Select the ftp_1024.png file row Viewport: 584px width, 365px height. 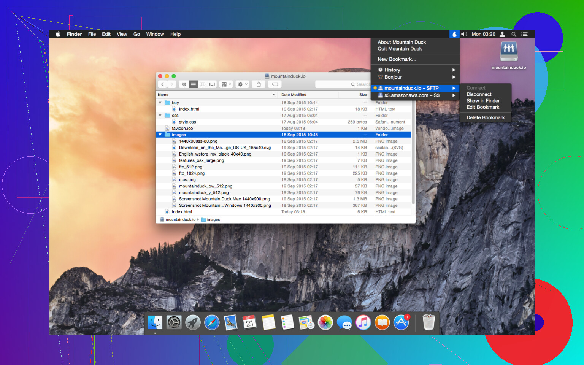283,173
